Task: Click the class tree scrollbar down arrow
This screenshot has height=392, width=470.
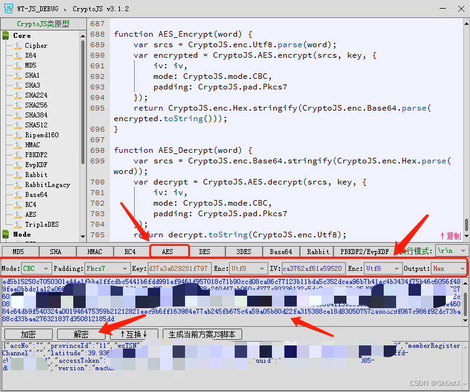Action: point(83,237)
